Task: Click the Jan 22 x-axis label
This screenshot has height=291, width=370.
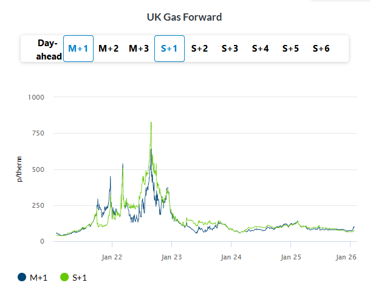Action: pos(112,257)
